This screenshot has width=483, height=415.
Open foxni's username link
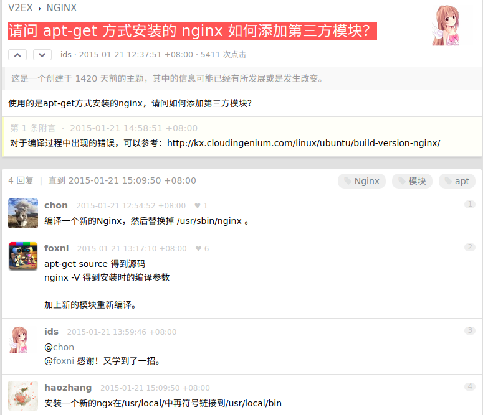[x=56, y=248]
